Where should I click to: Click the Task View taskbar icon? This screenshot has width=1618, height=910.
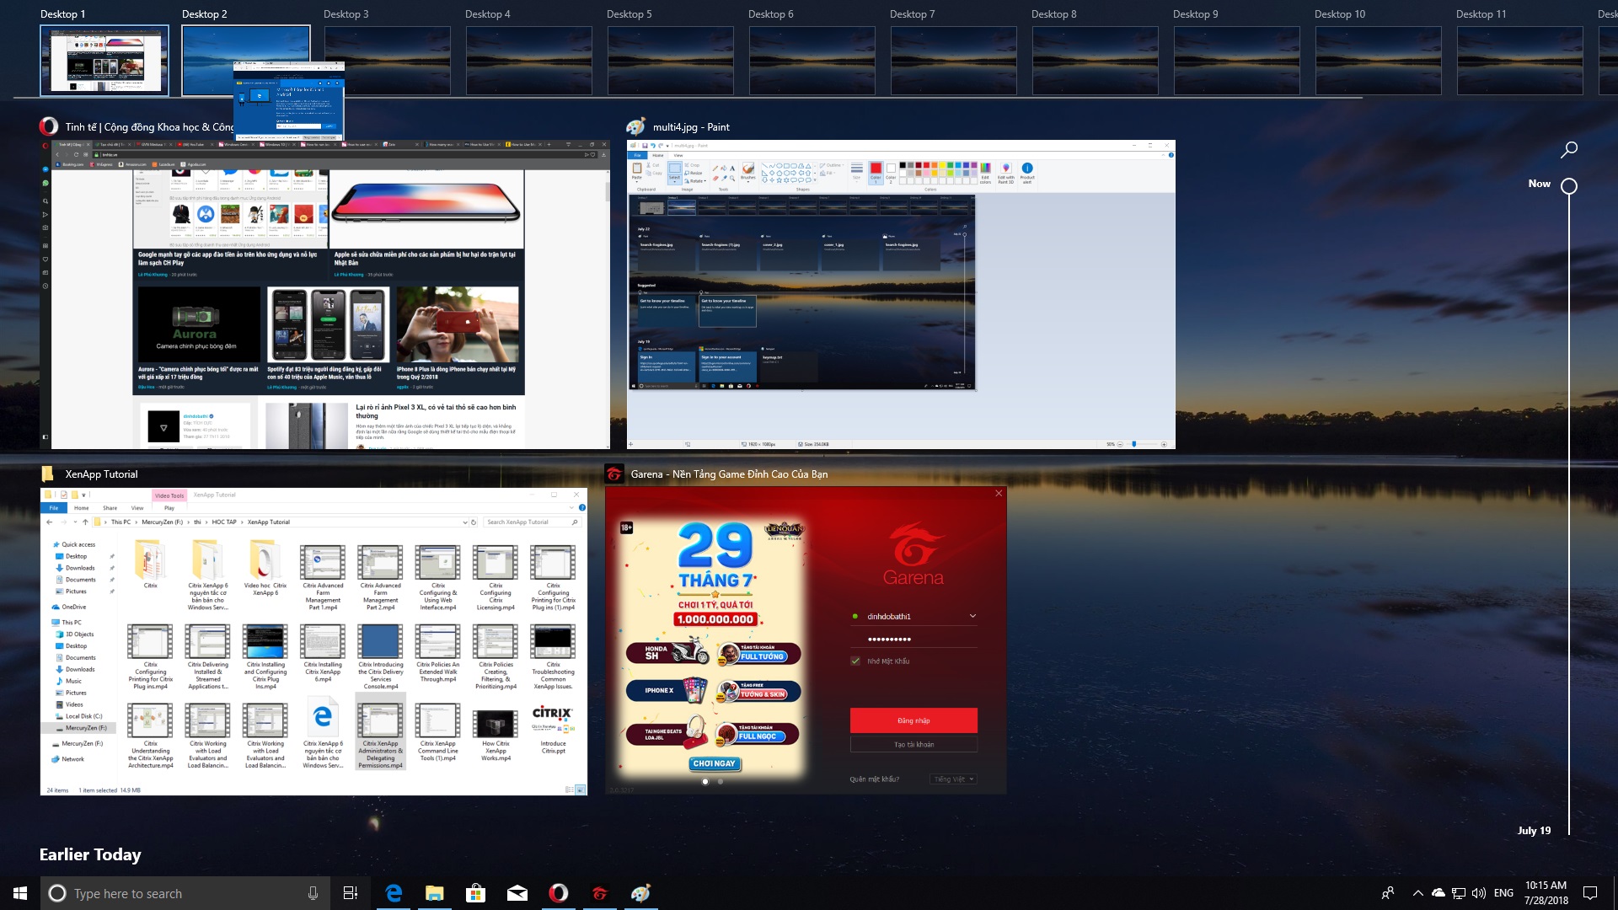351,893
